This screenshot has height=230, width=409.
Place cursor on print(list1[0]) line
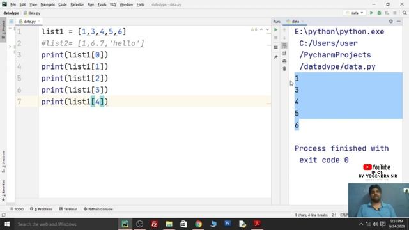pos(75,55)
